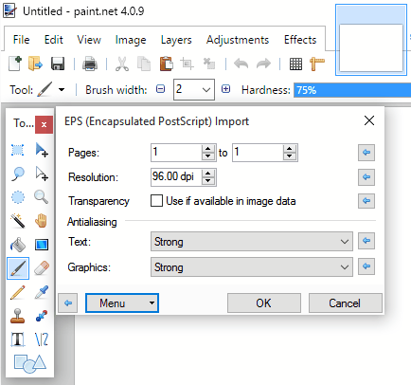Select the Pencil tool
Image resolution: width=411 pixels, height=385 pixels.
coord(18,292)
